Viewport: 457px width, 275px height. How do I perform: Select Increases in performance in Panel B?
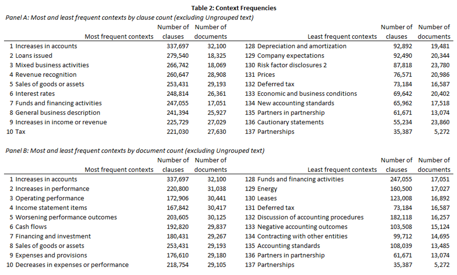coord(52,189)
